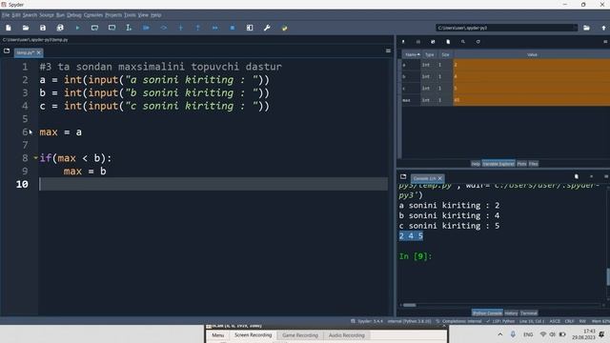The height and width of the screenshot is (343, 610).
Task: Execute current line debug step icon
Action: 163,28
